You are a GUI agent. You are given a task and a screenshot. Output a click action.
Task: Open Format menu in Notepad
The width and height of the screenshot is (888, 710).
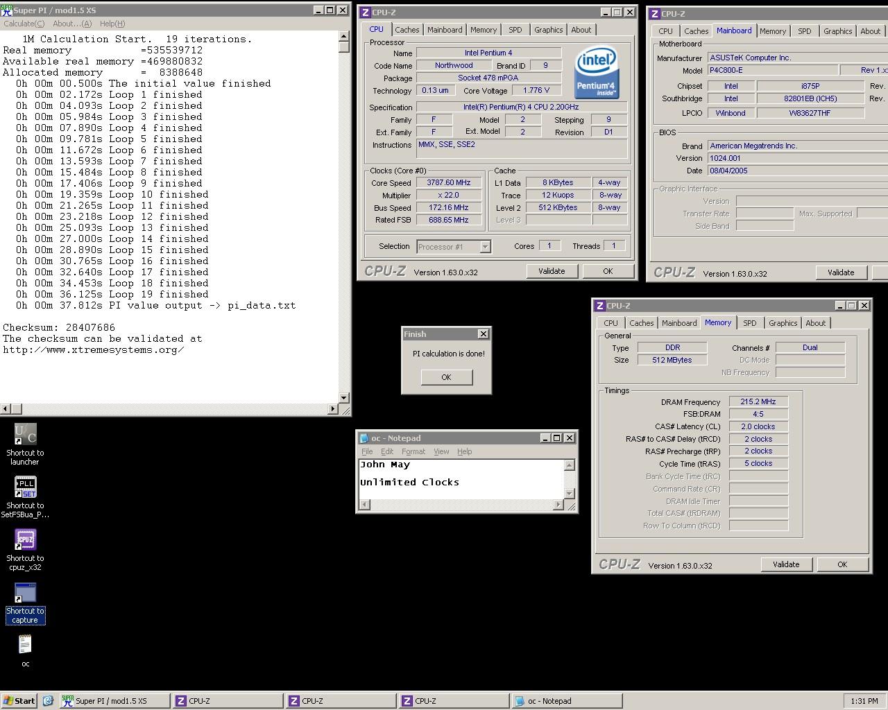coord(413,451)
